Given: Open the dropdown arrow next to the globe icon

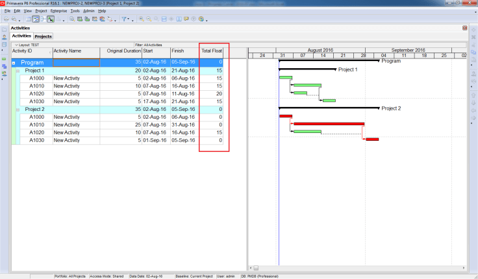Looking at the screenshot, I should [207, 20].
